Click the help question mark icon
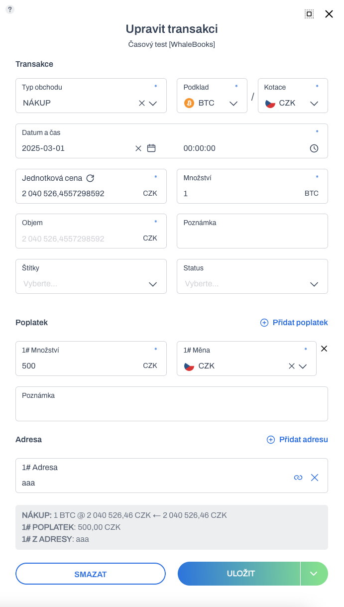The width and height of the screenshot is (344, 607). [10, 9]
